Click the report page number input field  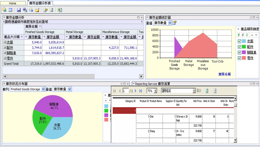point(125,91)
